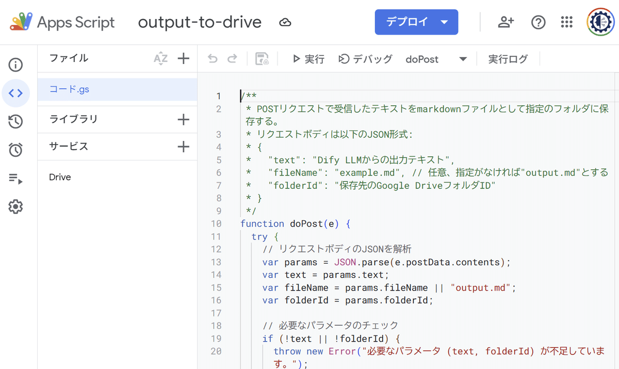The image size is (619, 369).
Task: View the project version history
Action: coord(15,122)
